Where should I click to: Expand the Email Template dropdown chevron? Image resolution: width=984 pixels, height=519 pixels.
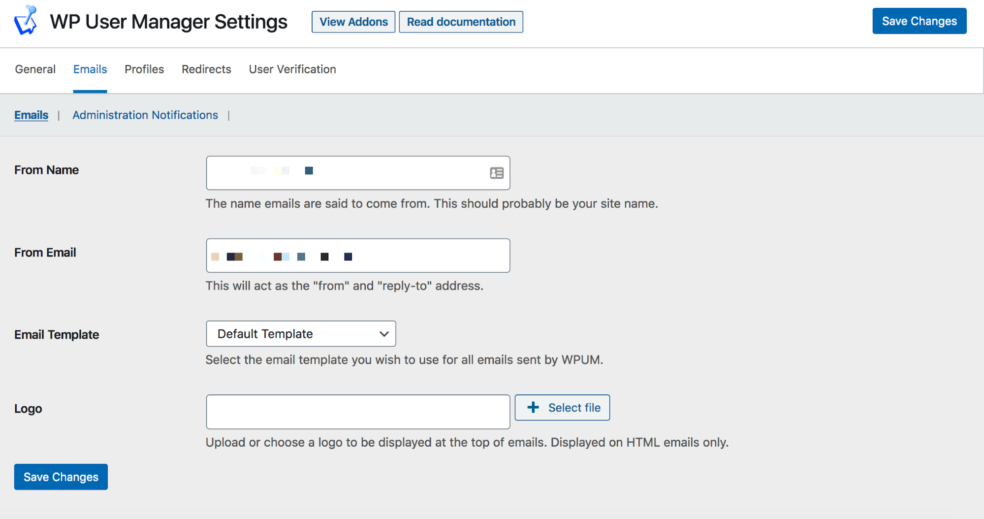click(384, 334)
